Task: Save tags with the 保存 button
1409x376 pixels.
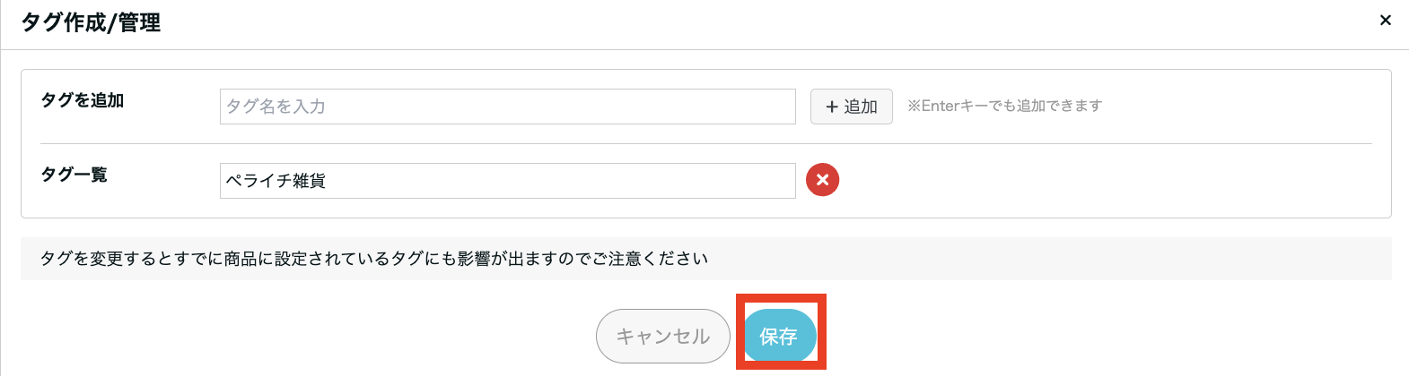Action: point(779,337)
